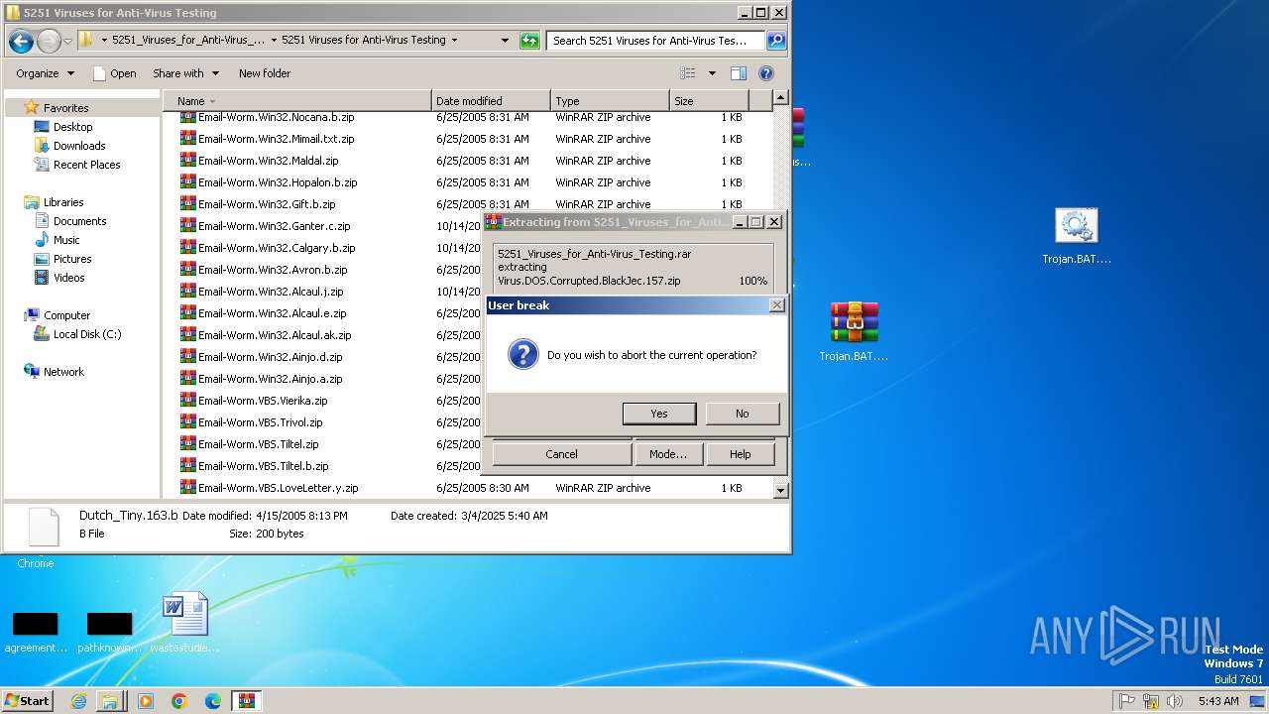Click Open in the Explorer toolbar
Image resolution: width=1269 pixels, height=714 pixels.
114,73
